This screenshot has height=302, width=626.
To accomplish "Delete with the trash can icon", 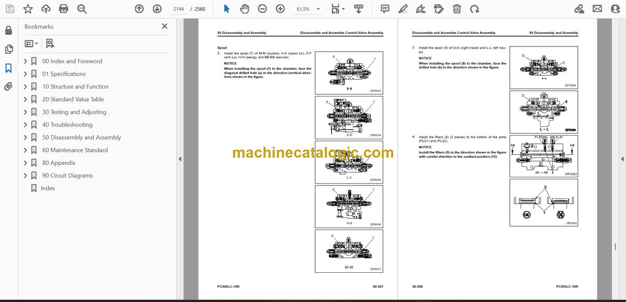I will pyautogui.click(x=456, y=9).
